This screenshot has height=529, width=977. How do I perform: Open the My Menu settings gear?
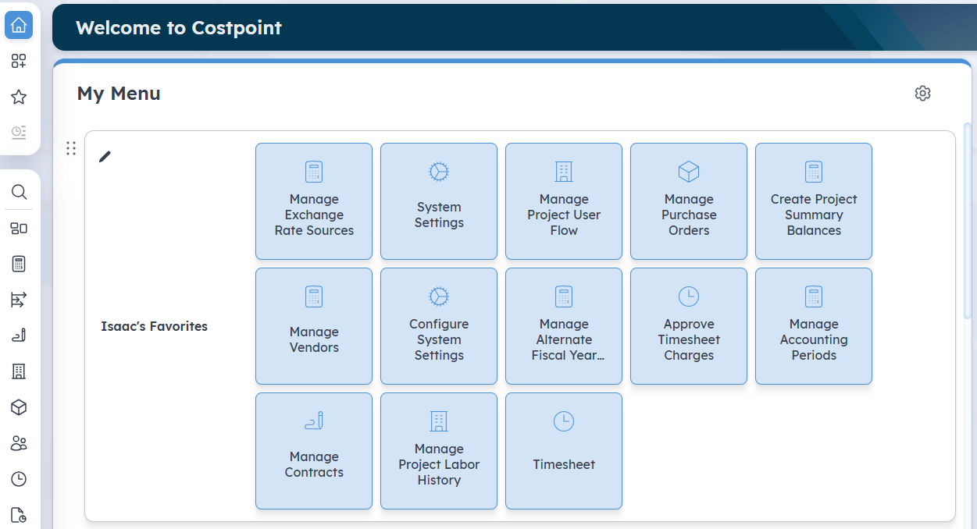click(x=922, y=94)
